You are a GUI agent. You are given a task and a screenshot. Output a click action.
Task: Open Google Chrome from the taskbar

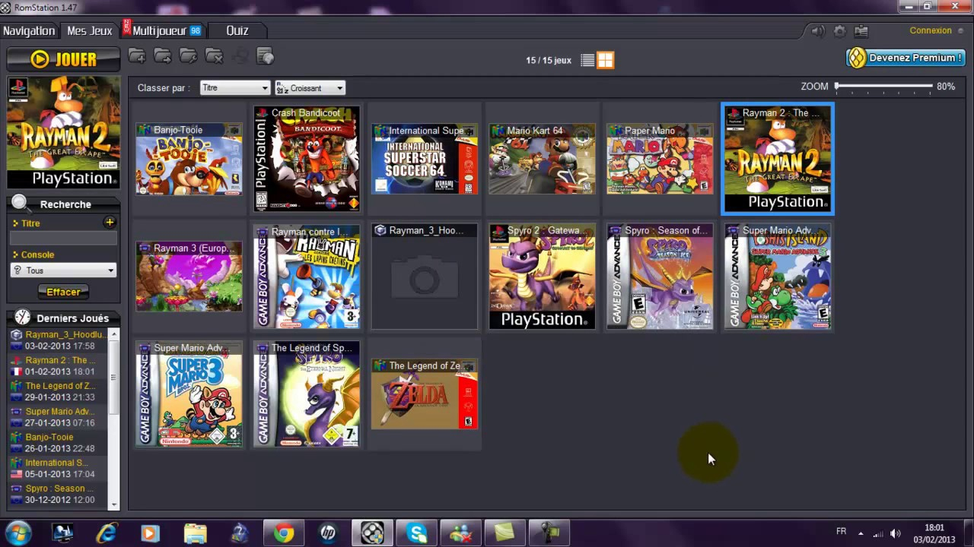pos(284,533)
